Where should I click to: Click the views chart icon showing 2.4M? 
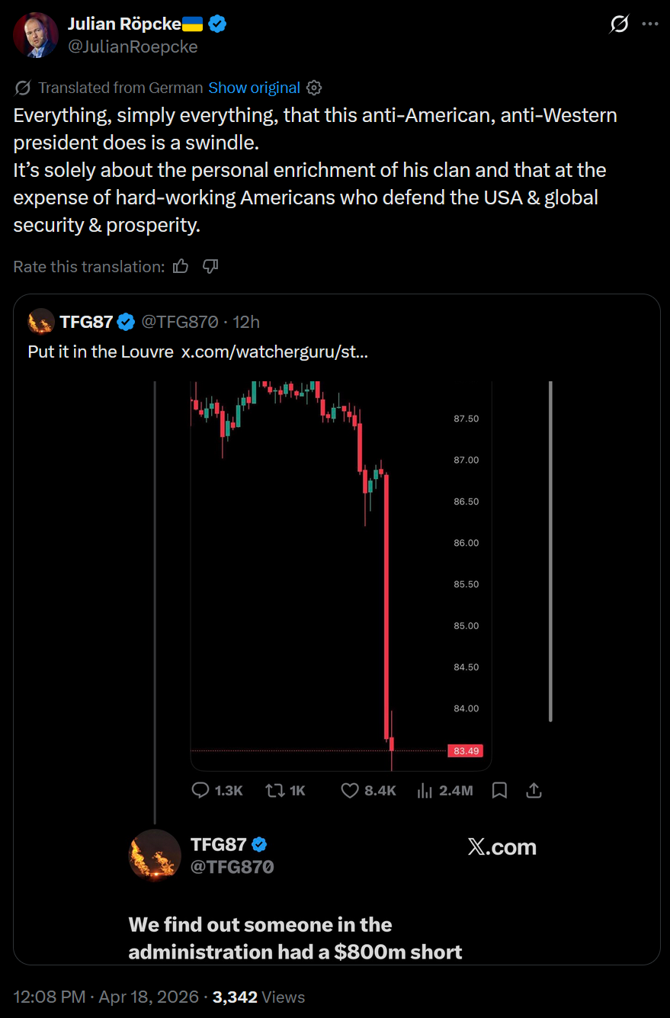[x=425, y=790]
